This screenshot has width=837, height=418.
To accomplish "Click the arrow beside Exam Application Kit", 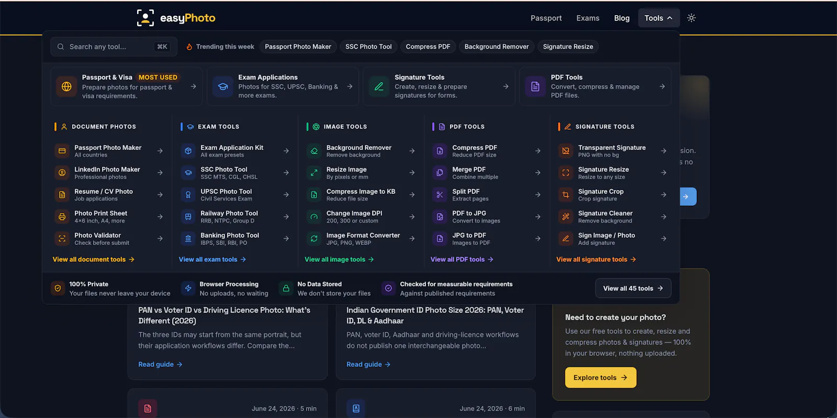I will 286,151.
